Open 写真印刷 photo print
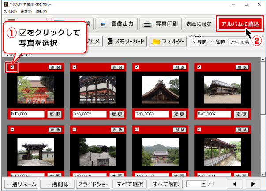 coord(161,24)
